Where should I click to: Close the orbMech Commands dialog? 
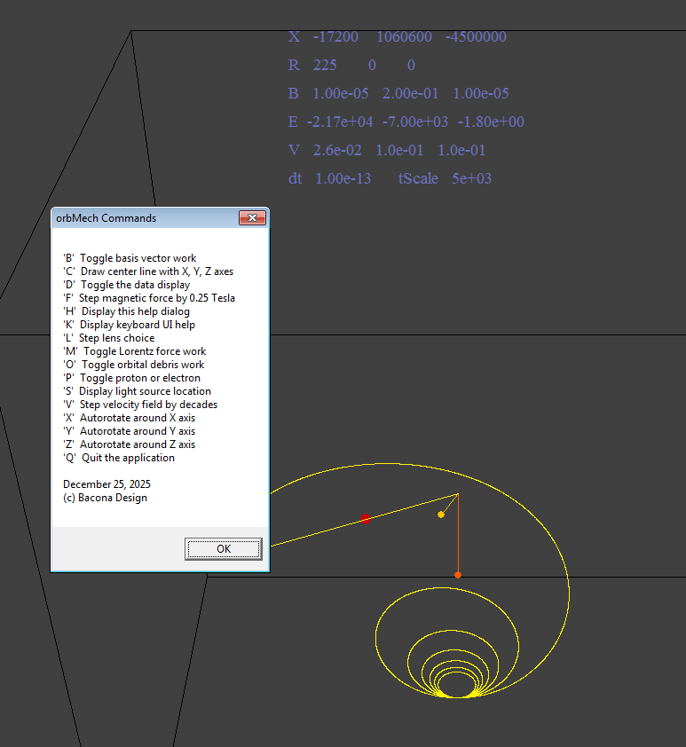[252, 218]
